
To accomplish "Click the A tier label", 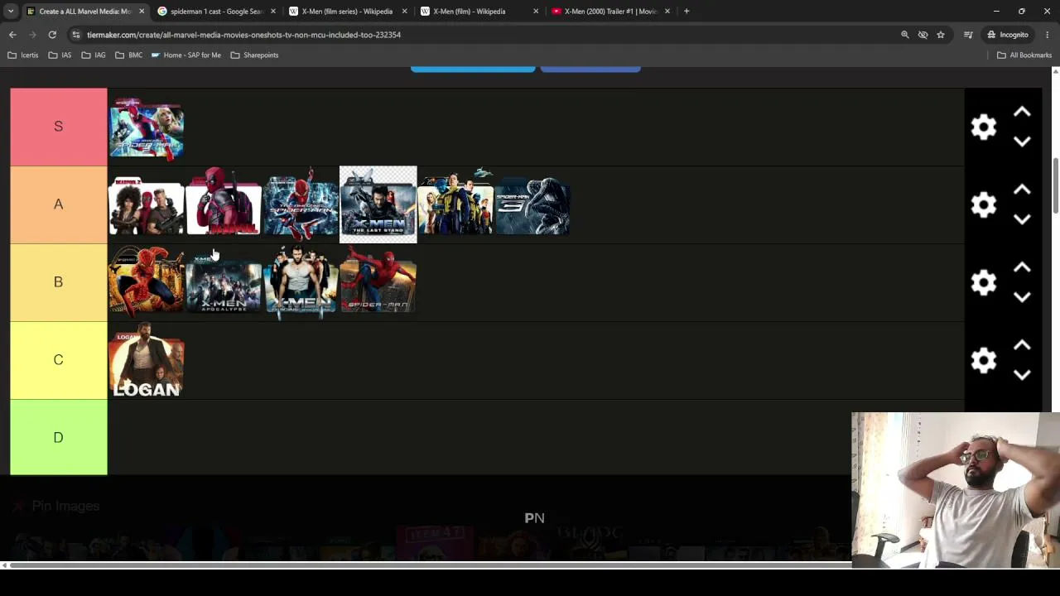I will [59, 204].
